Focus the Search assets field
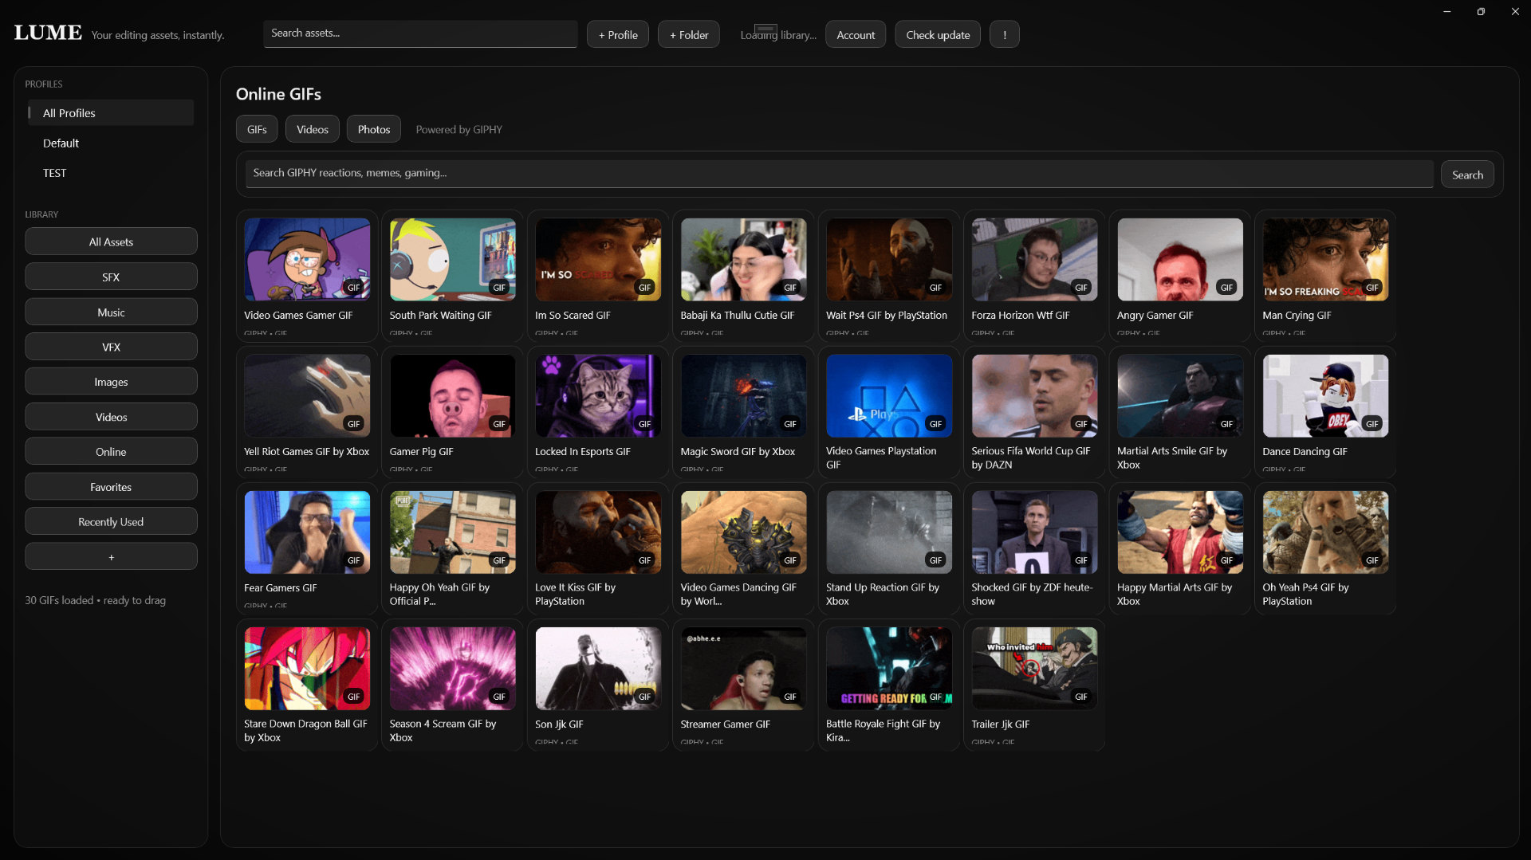The width and height of the screenshot is (1531, 860). pos(420,33)
